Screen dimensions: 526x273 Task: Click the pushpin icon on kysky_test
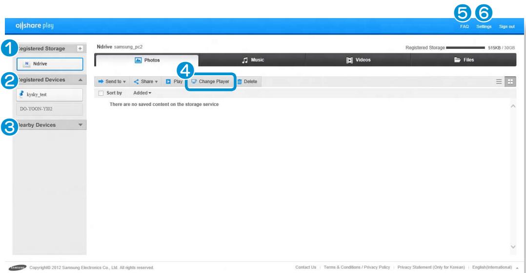[x=21, y=94]
